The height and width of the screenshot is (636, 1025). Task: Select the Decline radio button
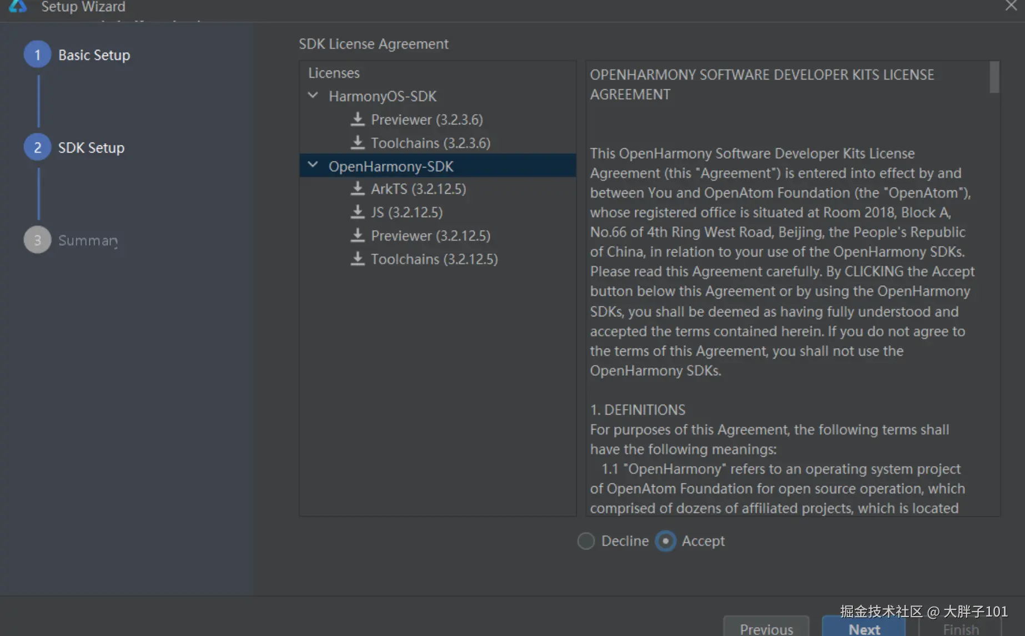(586, 541)
